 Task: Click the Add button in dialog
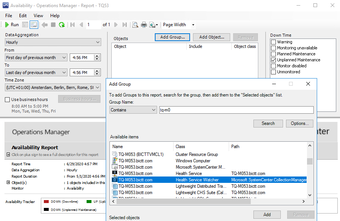(x=267, y=215)
